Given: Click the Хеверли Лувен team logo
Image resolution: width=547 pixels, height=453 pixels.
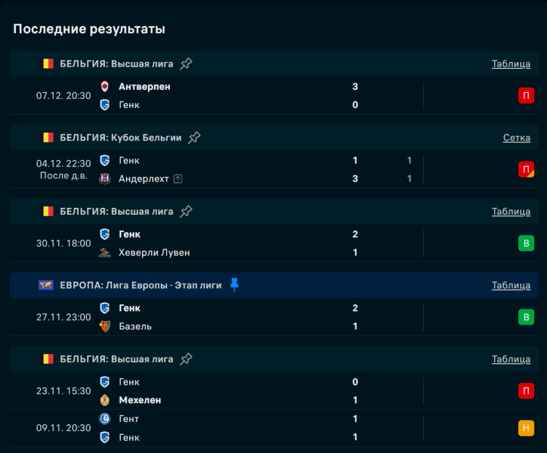Looking at the screenshot, I should tap(105, 253).
